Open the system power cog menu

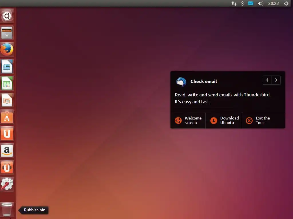(x=286, y=3)
